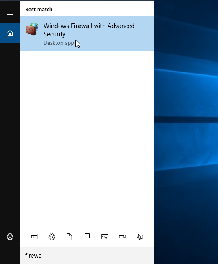Select the Home icon in the sidebar
The width and height of the screenshot is (218, 264).
(x=10, y=33)
